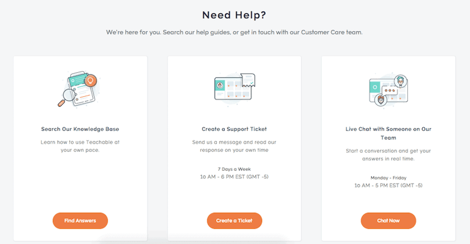The height and width of the screenshot is (244, 470).
Task: Start a chat with Chat Now button
Action: click(x=388, y=221)
